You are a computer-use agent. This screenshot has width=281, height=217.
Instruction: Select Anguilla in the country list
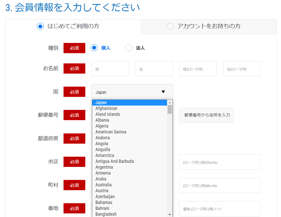(x=129, y=150)
